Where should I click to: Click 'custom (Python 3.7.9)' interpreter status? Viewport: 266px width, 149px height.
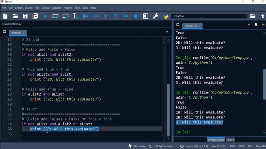tap(197, 146)
